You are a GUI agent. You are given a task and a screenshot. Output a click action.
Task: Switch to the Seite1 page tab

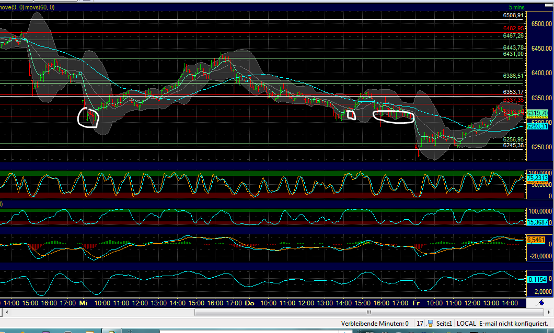445,323
